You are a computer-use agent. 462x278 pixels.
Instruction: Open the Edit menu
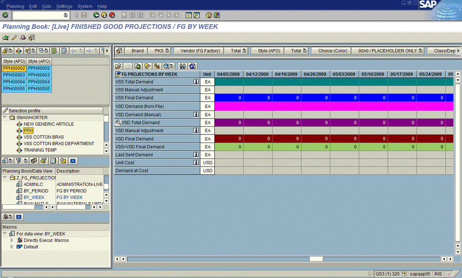tap(33, 6)
